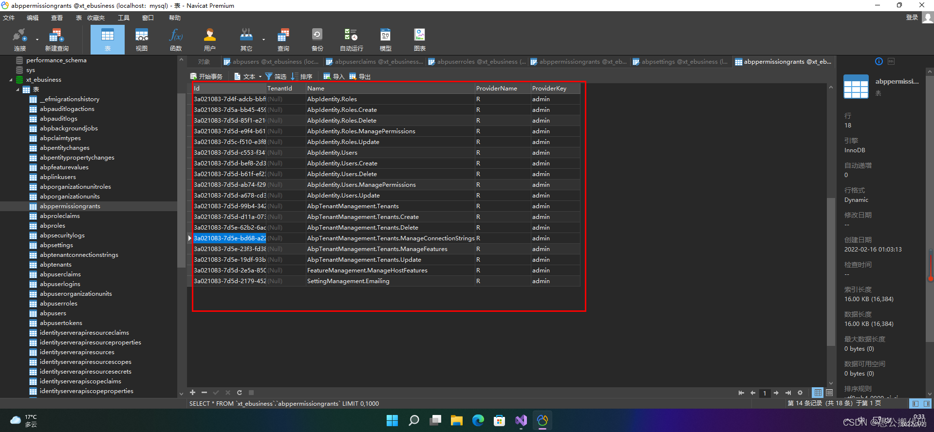The width and height of the screenshot is (934, 432).
Task: Toggle the right information pane button
Action: [x=926, y=403]
